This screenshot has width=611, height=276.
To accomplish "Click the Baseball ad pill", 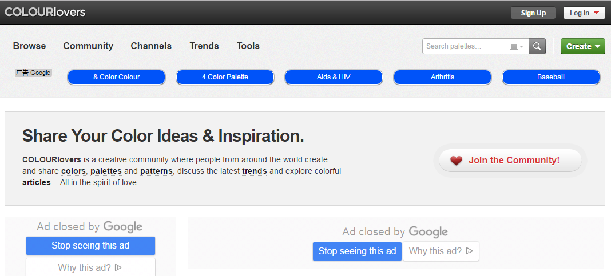I will point(551,77).
